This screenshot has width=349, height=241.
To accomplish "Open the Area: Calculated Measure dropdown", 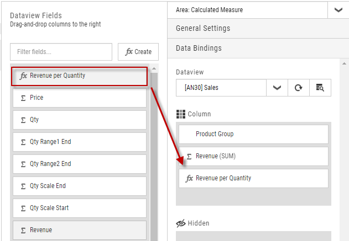I will (x=247, y=10).
